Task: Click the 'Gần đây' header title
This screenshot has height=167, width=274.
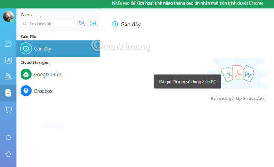Action: (131, 25)
